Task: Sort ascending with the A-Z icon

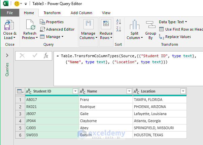Action: (x=119, y=22)
